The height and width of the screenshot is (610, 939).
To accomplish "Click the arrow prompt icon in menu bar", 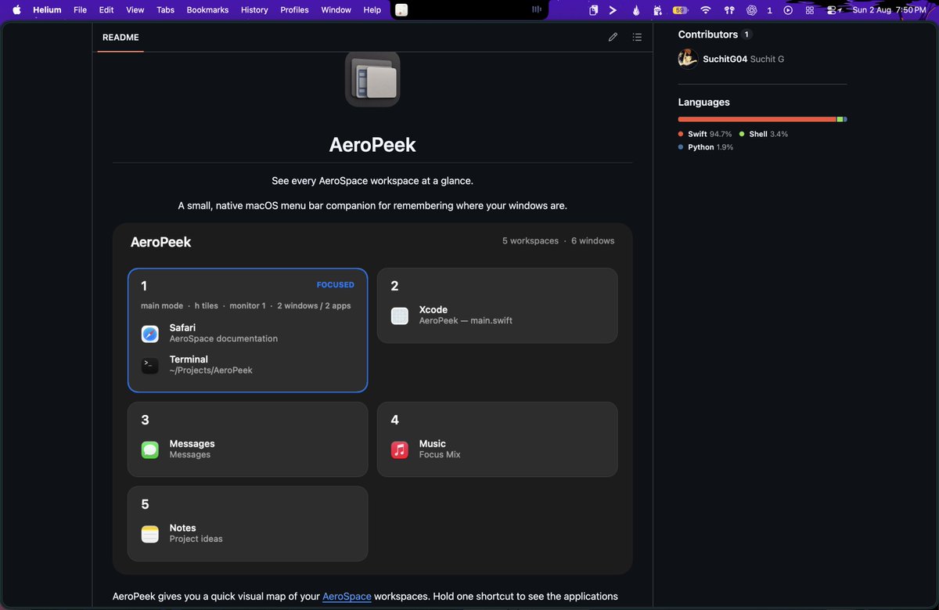I will coord(613,10).
